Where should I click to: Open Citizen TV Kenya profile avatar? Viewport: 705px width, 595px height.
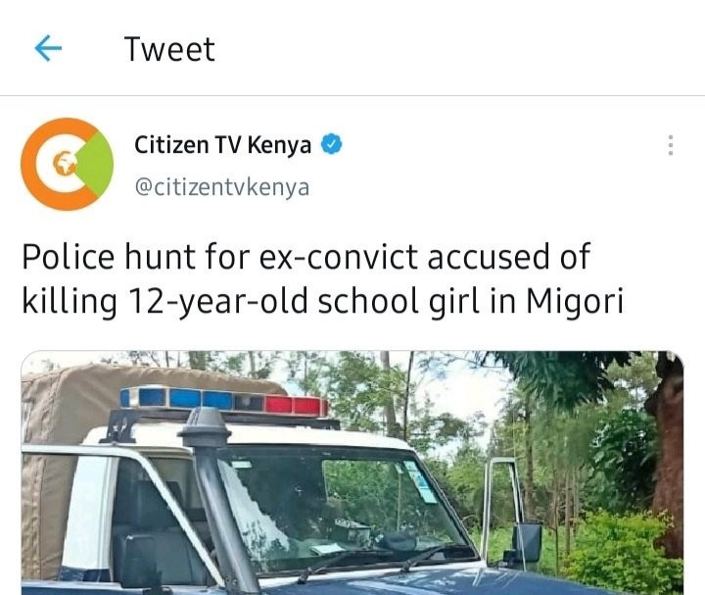[x=68, y=165]
